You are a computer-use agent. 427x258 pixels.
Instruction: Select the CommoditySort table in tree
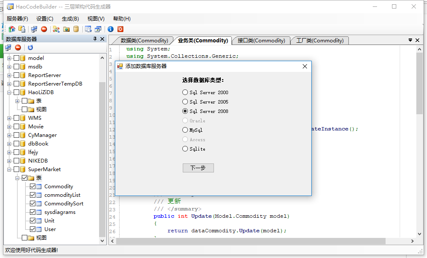pos(64,204)
